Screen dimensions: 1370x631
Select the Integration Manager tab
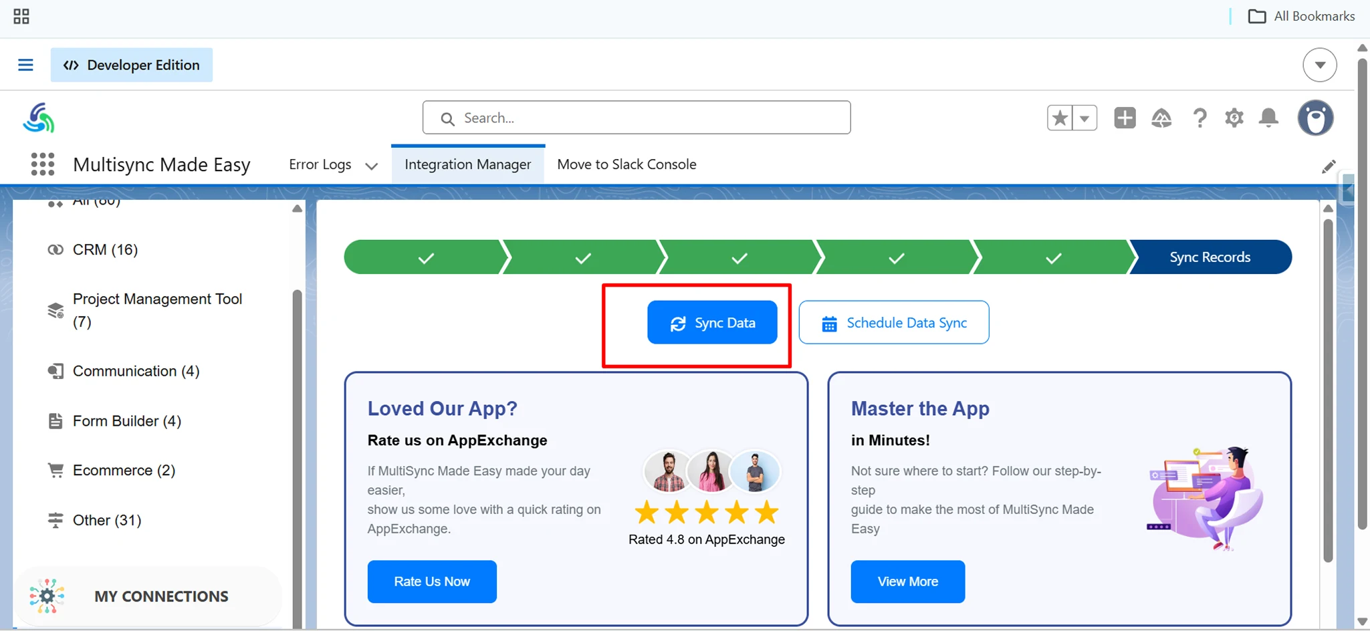[468, 164]
